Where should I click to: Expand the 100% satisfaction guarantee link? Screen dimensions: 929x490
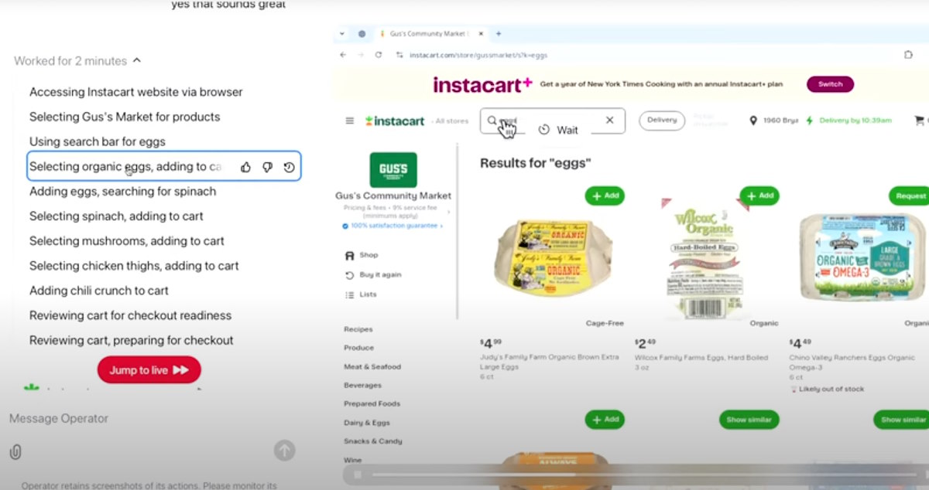[x=393, y=226]
